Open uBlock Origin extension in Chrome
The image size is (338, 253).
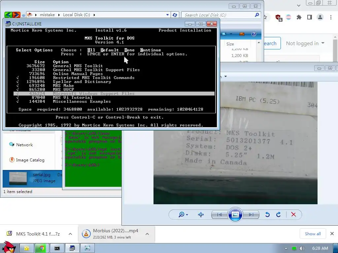pos(279,17)
